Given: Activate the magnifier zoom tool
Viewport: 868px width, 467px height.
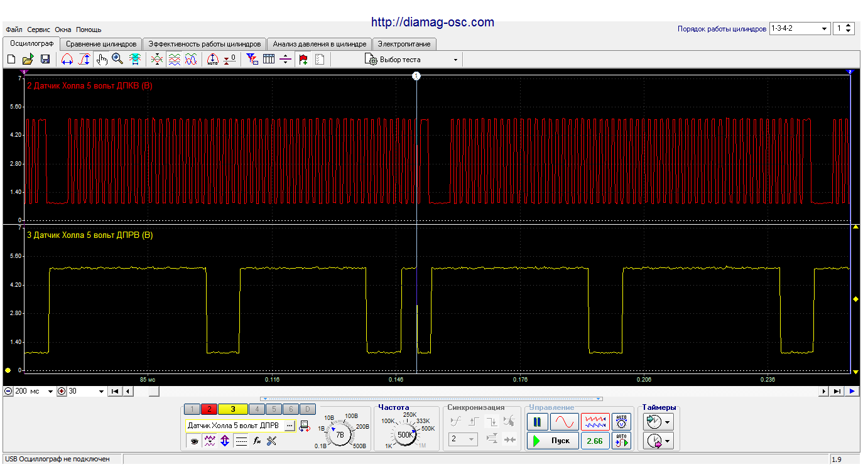Looking at the screenshot, I should [117, 60].
